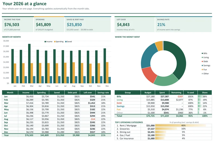The height and width of the screenshot is (142, 214).
Task: Click the Saved legend entry in bar chart
Action: pyautogui.click(x=68, y=42)
